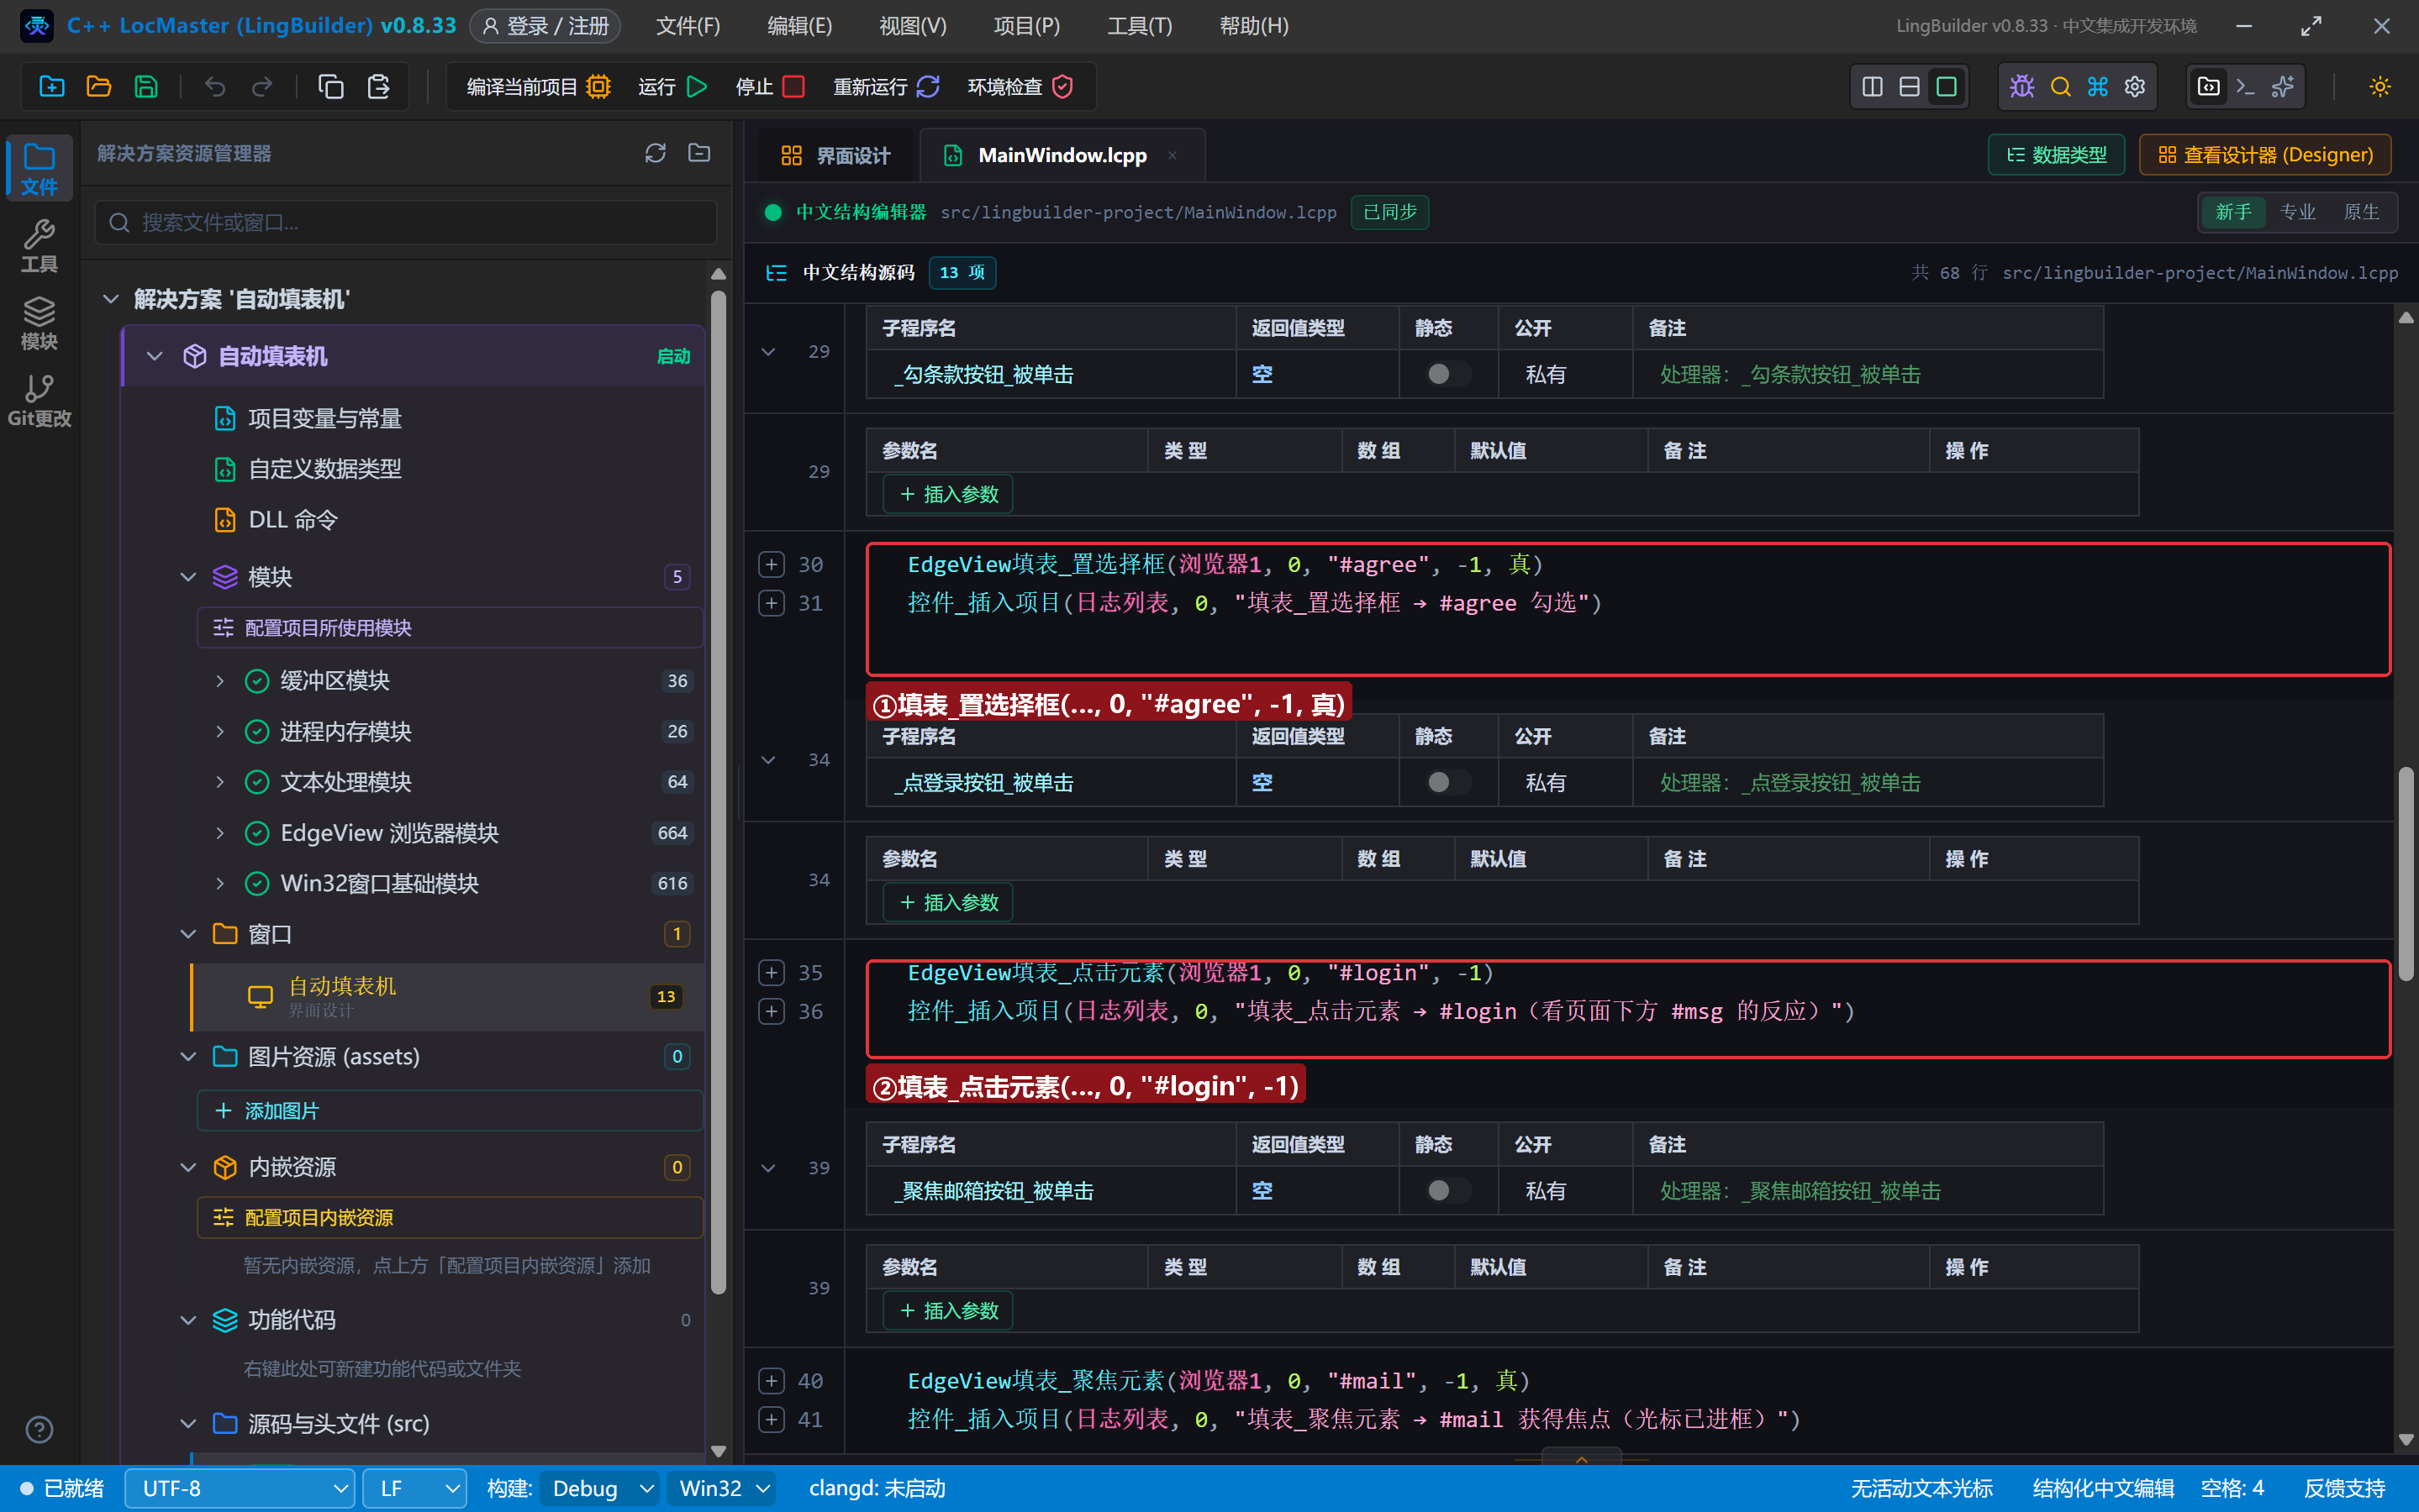Click the open folder toolbar icon
Image resolution: width=2419 pixels, height=1512 pixels.
point(99,87)
